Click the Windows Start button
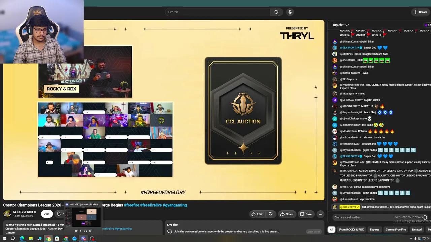This screenshot has width=431, height=242. point(4,239)
